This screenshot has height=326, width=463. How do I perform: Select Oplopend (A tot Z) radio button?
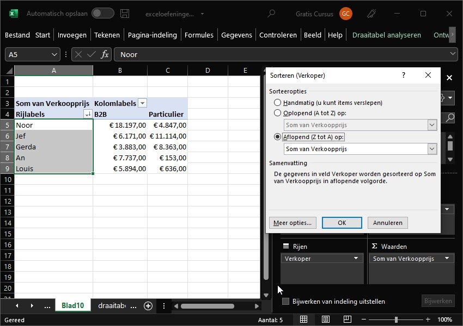tap(278, 113)
